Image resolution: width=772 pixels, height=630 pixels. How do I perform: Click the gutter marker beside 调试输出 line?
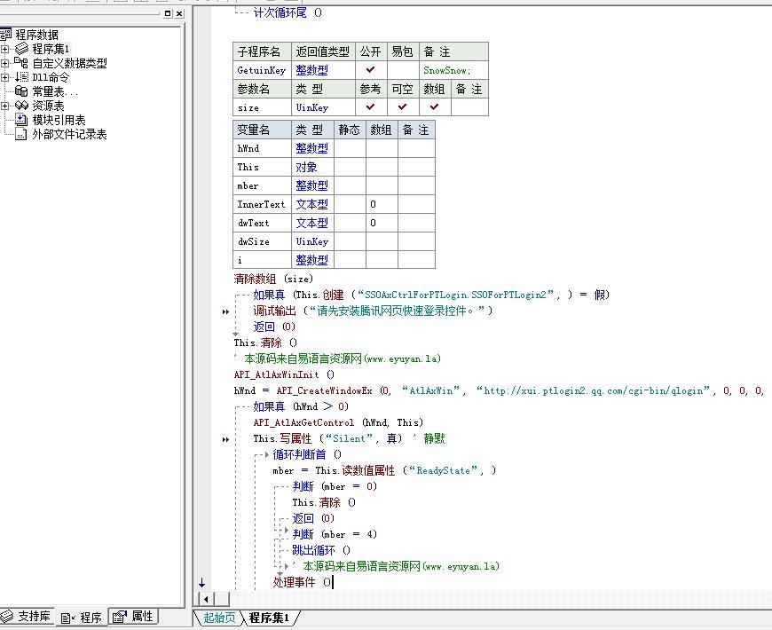(225, 311)
